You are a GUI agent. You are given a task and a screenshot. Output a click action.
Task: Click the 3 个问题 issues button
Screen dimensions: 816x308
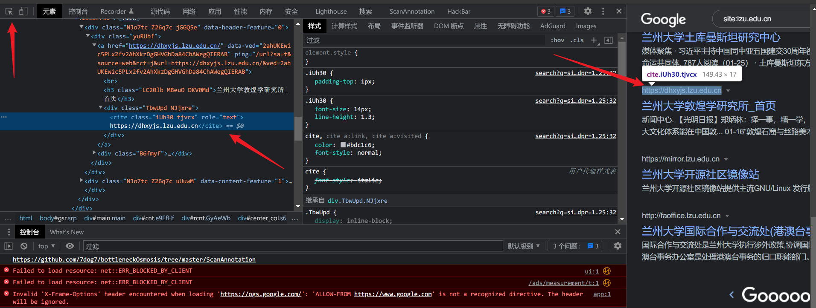(x=574, y=246)
